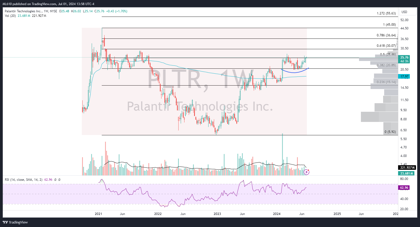Click the 36.50 price axis label
This screenshot has height=227, width=420.
404,39
